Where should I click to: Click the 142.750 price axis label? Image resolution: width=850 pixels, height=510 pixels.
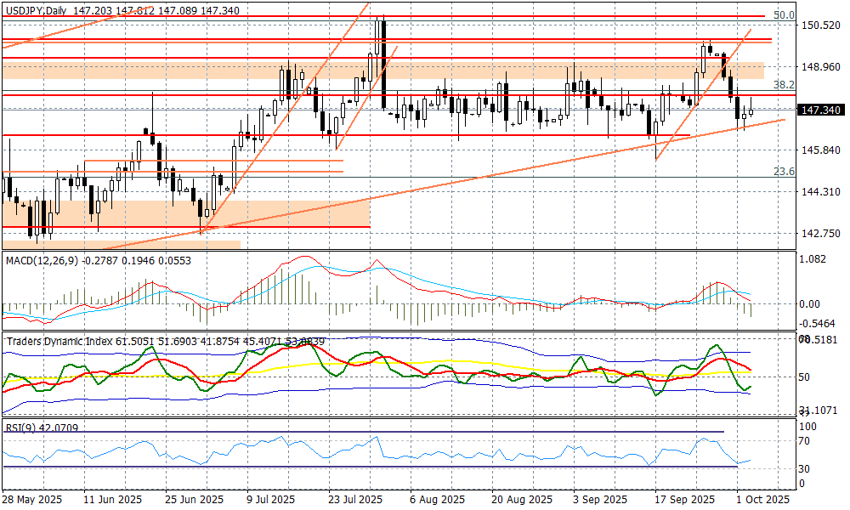click(x=820, y=234)
